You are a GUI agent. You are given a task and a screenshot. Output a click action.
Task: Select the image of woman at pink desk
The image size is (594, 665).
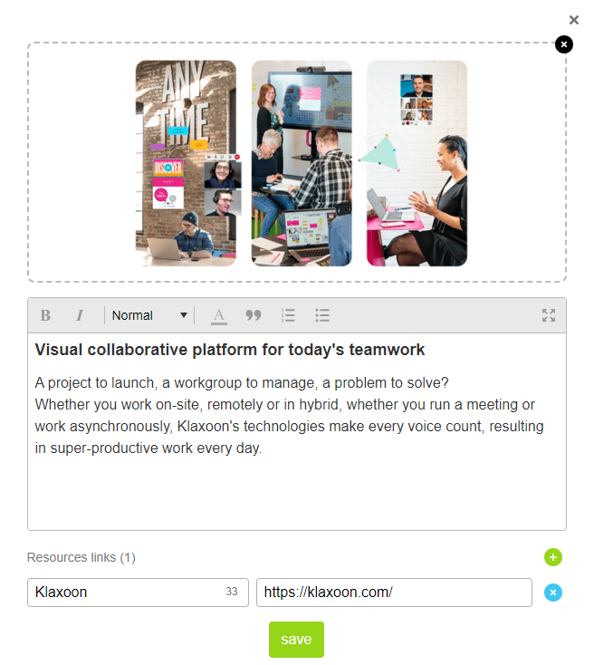[417, 163]
